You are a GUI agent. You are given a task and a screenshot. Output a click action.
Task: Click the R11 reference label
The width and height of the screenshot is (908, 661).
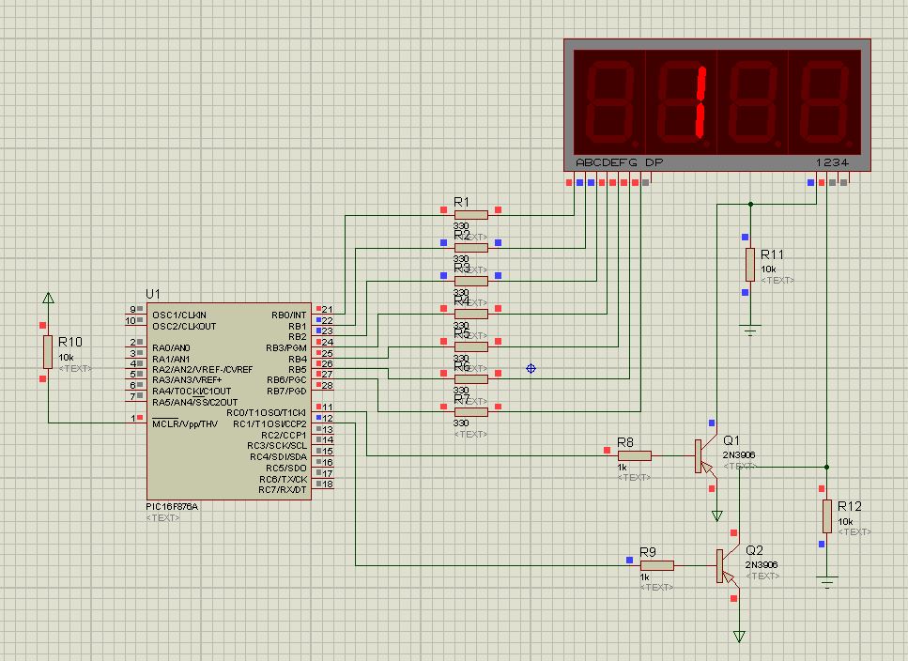[773, 254]
